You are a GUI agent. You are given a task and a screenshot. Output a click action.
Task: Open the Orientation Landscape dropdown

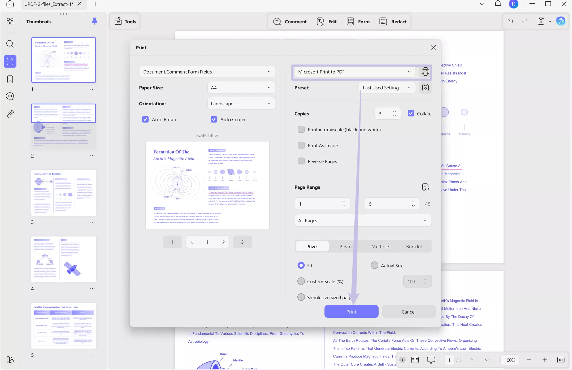241,103
